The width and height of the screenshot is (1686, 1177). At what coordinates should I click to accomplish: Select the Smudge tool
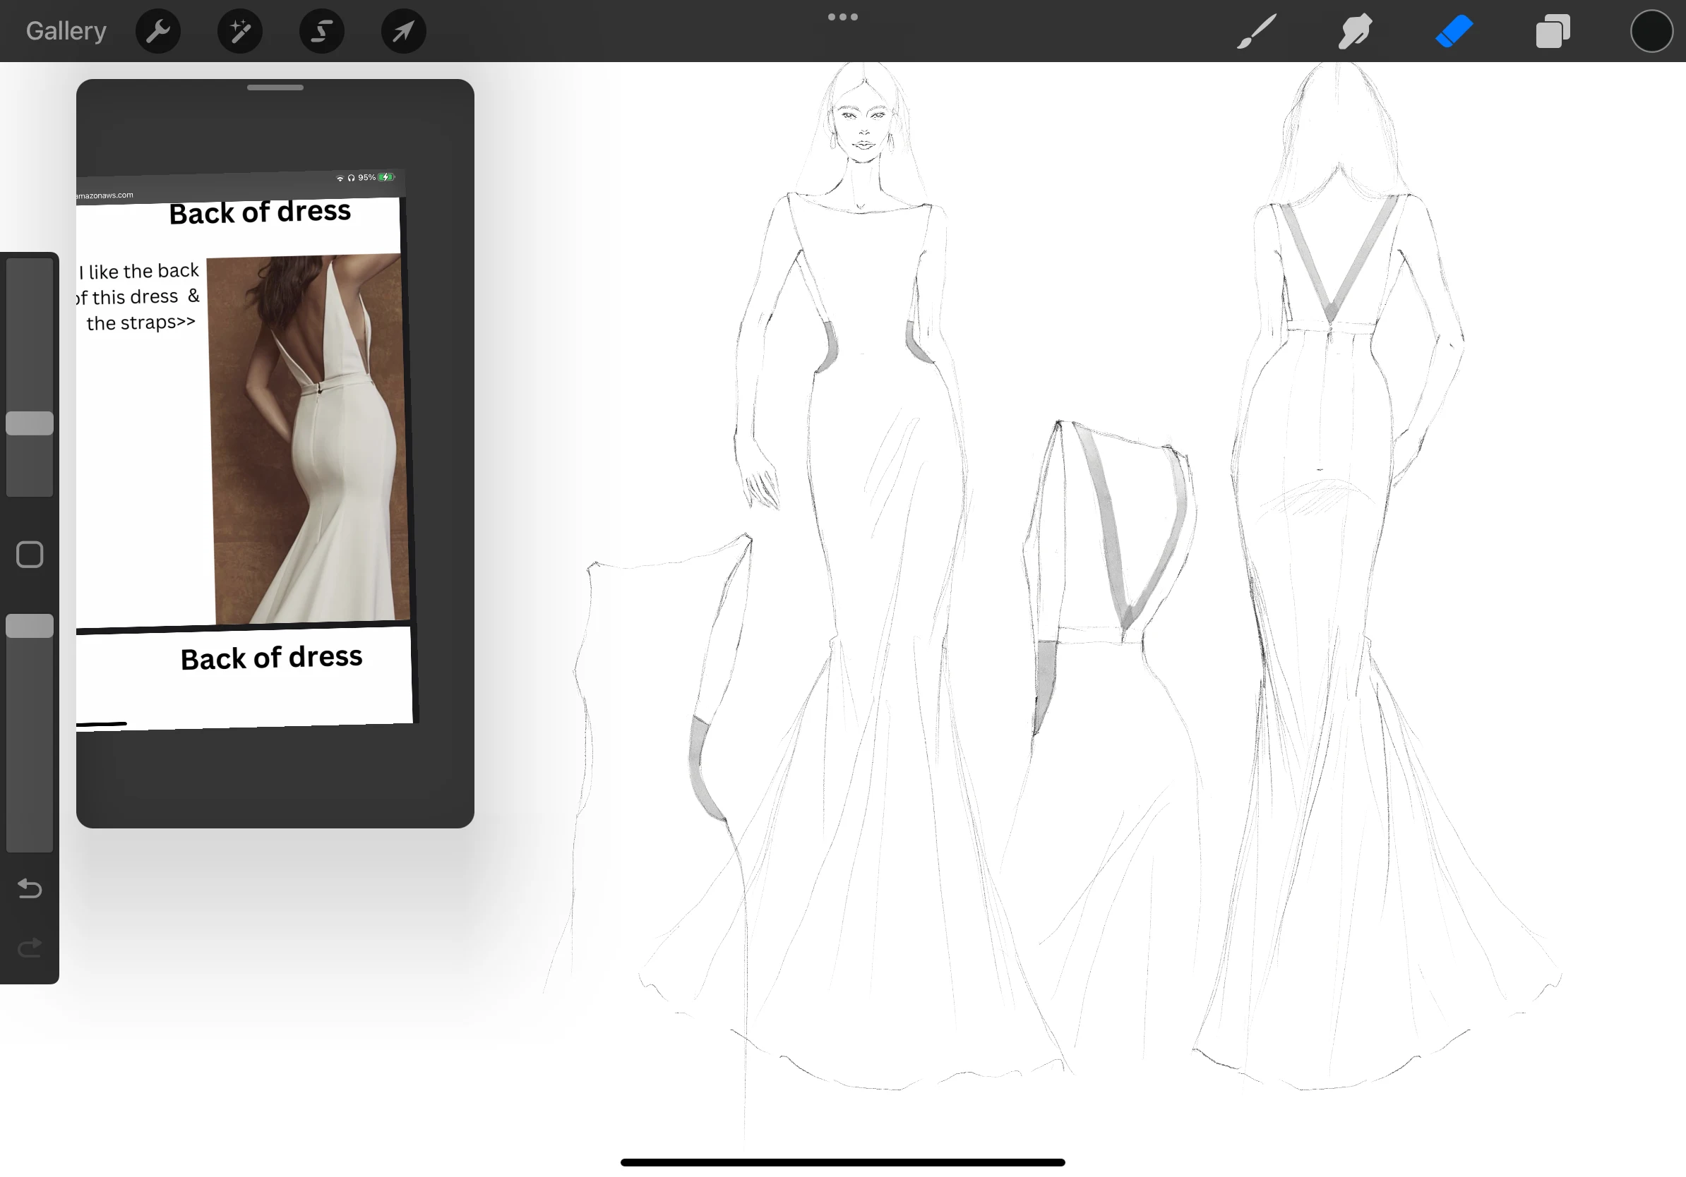[x=1355, y=32]
